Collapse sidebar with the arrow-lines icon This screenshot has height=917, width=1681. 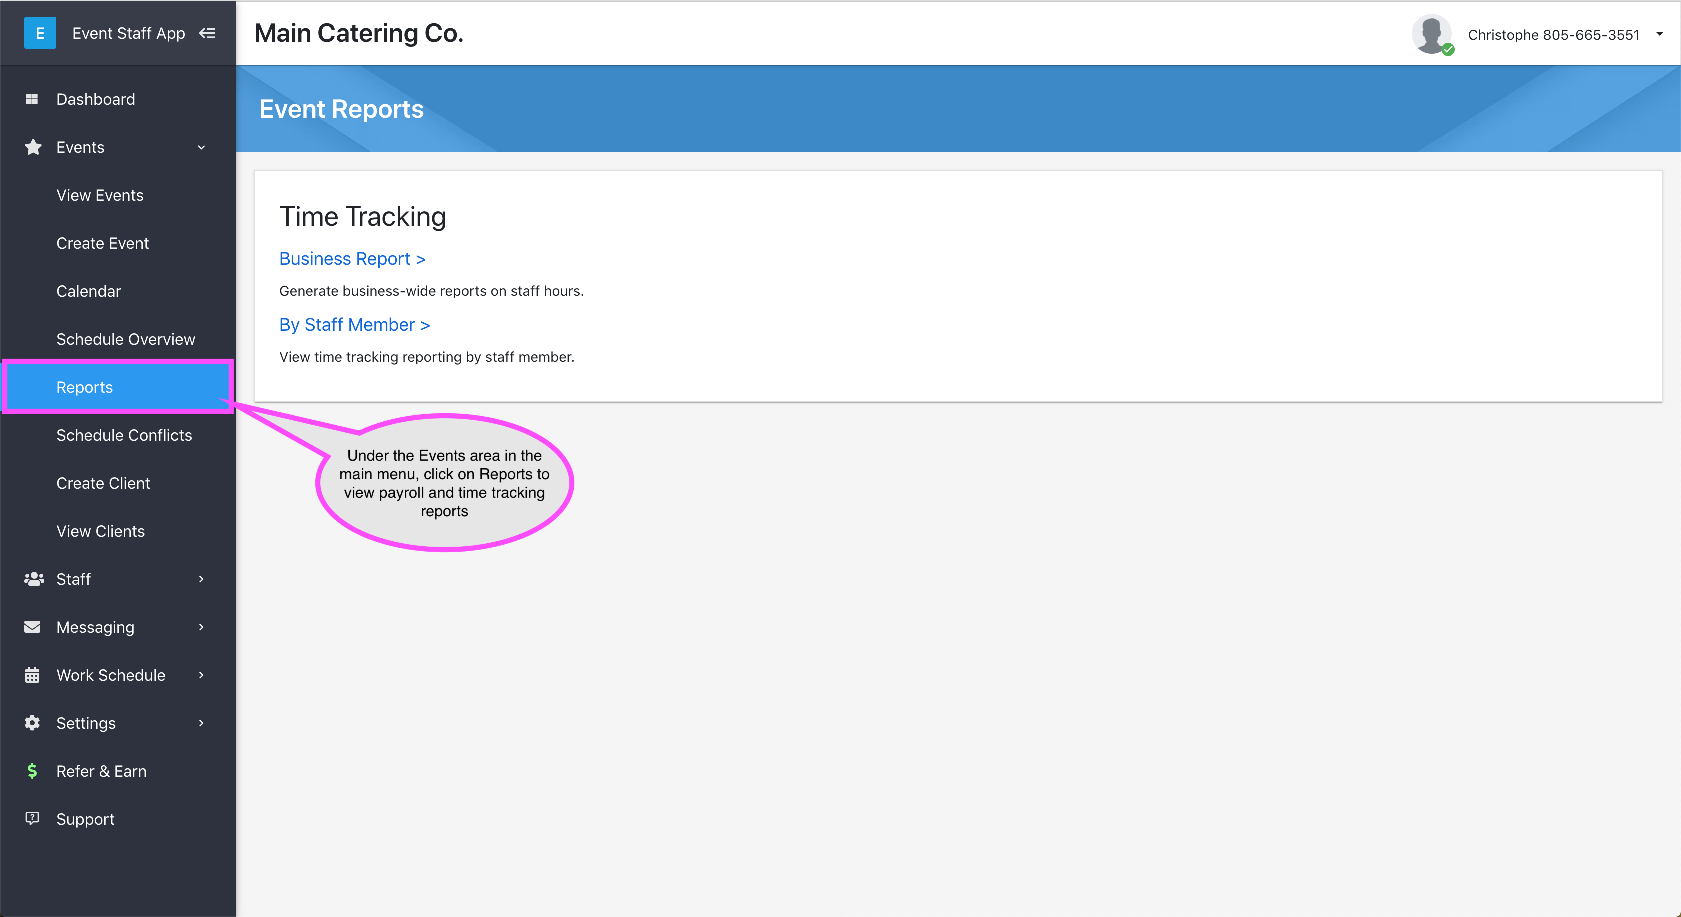click(x=208, y=33)
